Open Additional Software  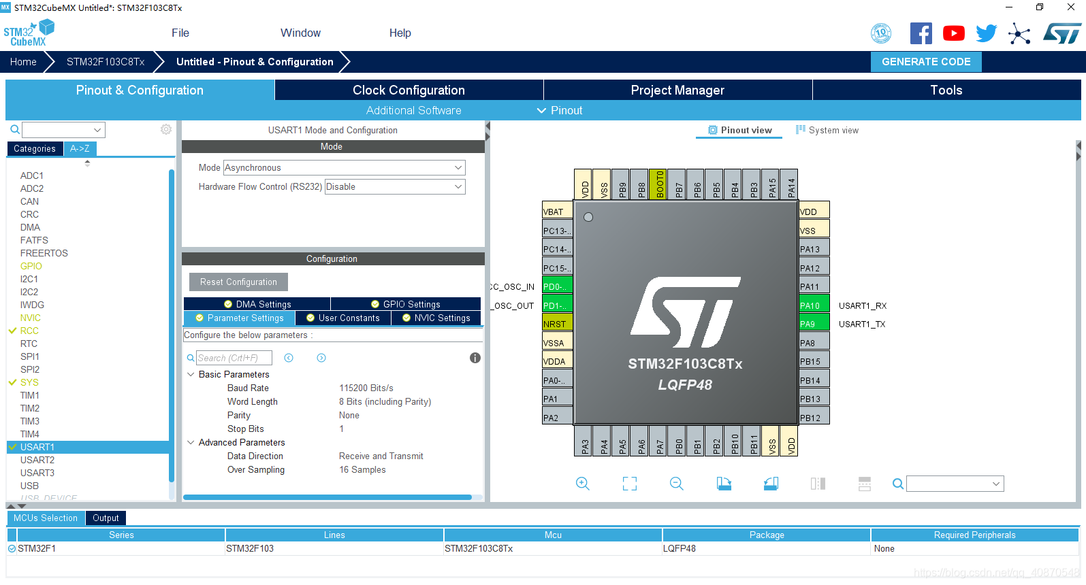coord(413,110)
